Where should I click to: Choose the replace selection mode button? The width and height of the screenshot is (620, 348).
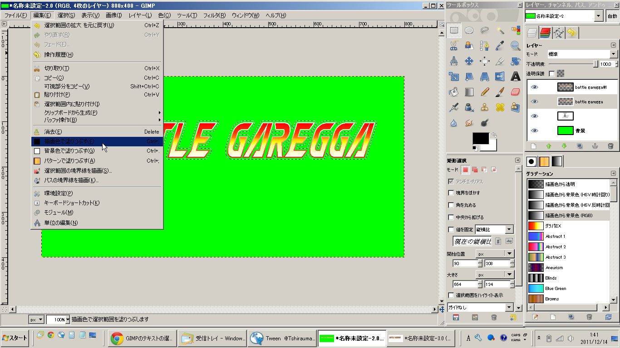465,170
